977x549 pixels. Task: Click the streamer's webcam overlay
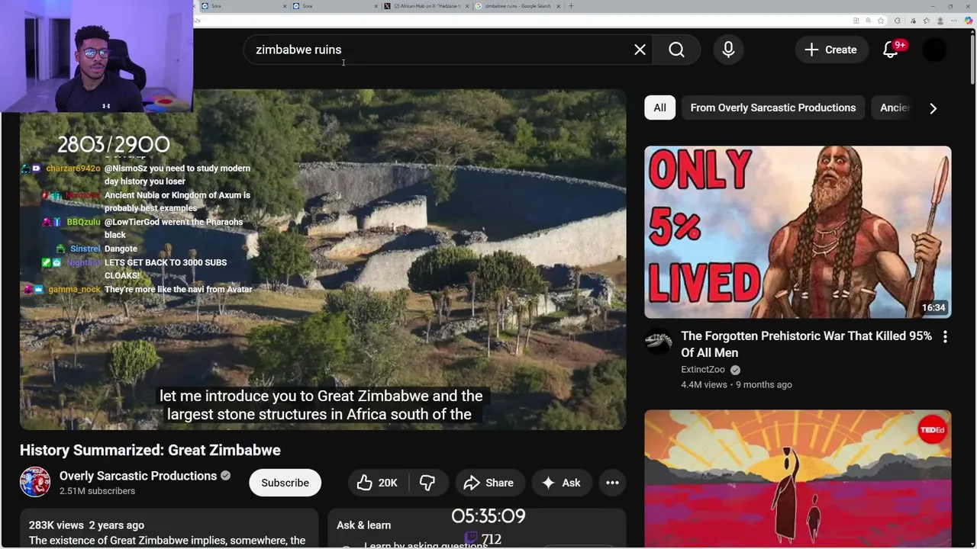96,56
